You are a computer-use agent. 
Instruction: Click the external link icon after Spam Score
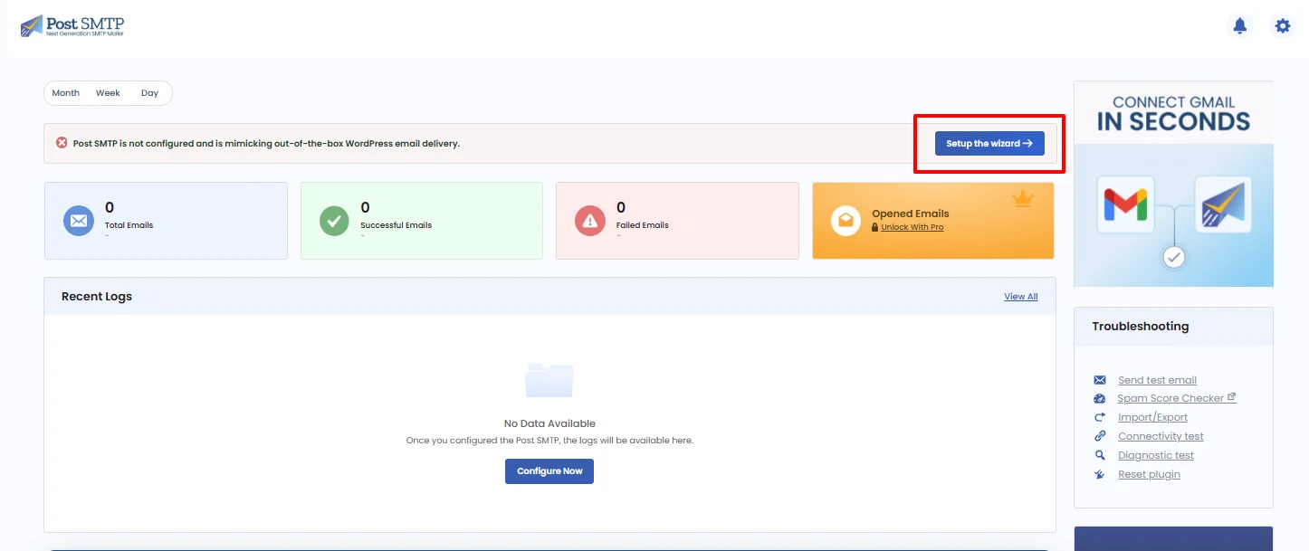pos(1232,397)
